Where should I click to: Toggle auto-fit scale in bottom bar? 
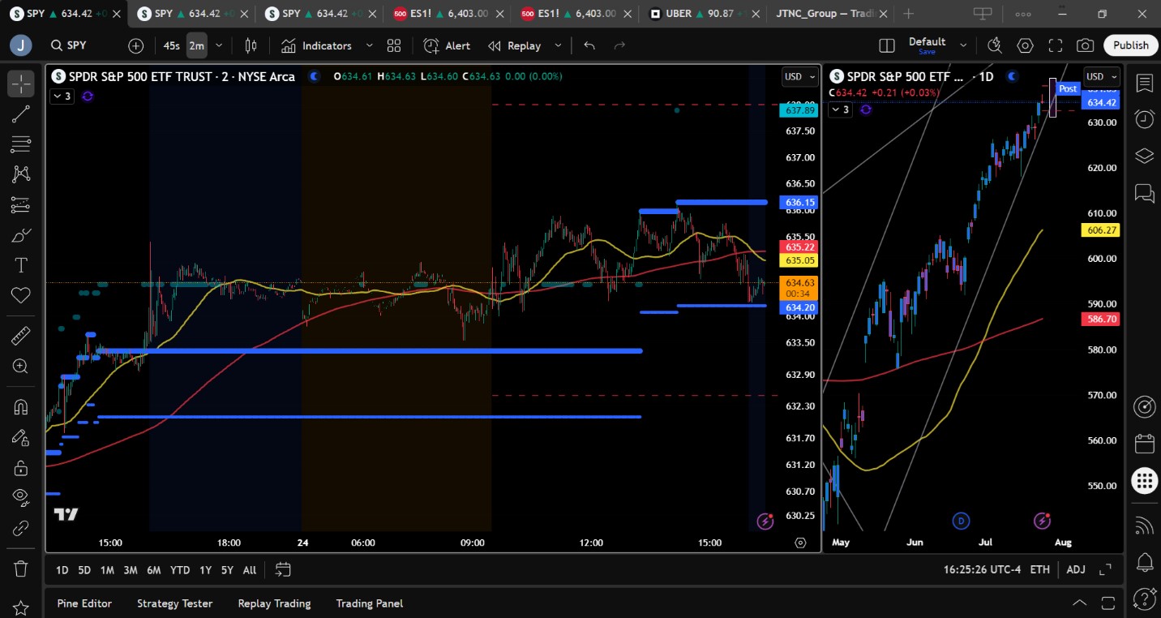pos(1105,569)
